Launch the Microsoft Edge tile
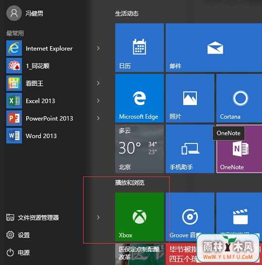The image size is (262, 265). (x=140, y=98)
